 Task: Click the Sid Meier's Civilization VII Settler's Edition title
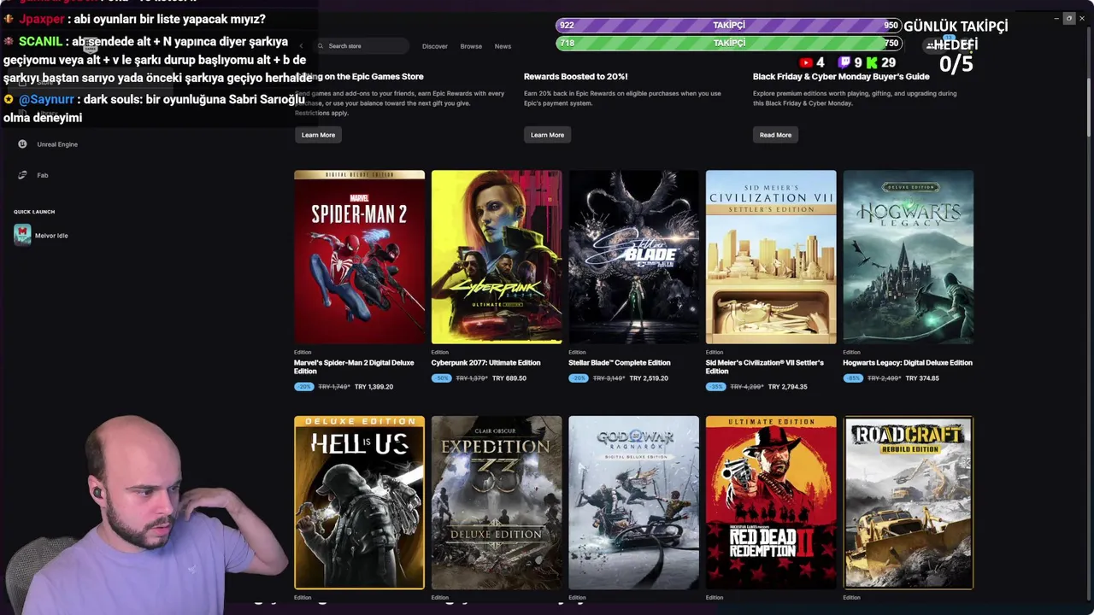pyautogui.click(x=765, y=367)
